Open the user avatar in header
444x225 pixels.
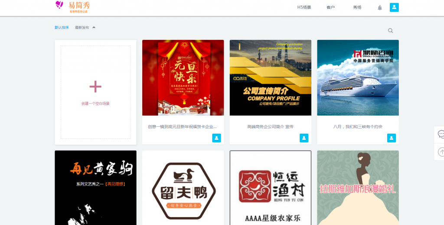coord(394,7)
